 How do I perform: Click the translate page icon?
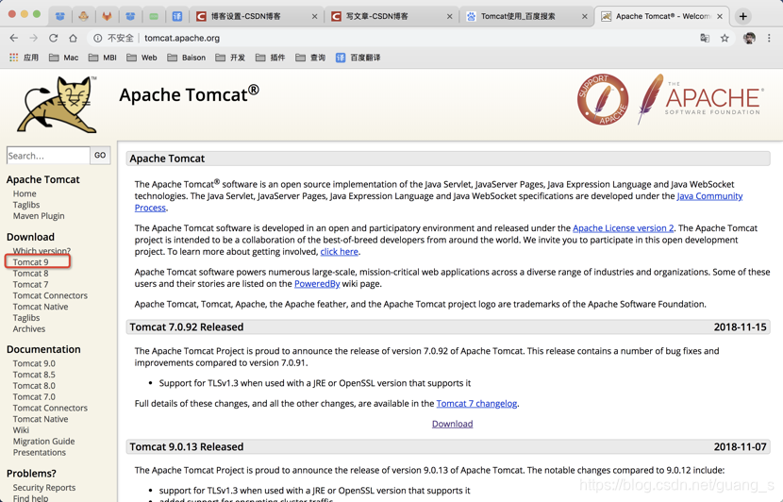[705, 38]
